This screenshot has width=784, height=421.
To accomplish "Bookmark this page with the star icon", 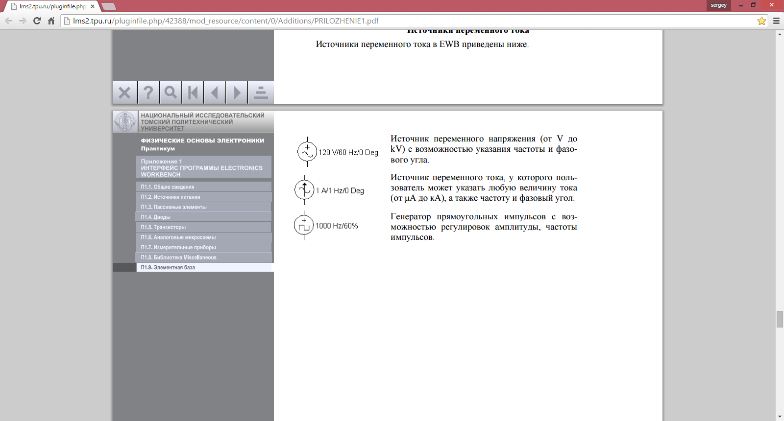I will [x=761, y=21].
